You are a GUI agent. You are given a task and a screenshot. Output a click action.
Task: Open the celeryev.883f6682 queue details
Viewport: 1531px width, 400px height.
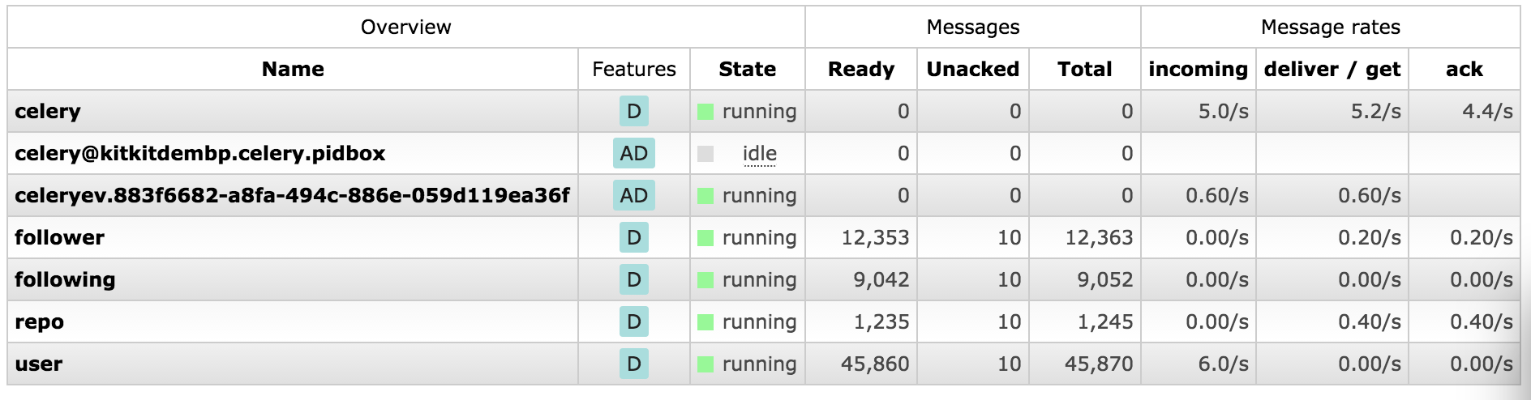click(x=292, y=195)
